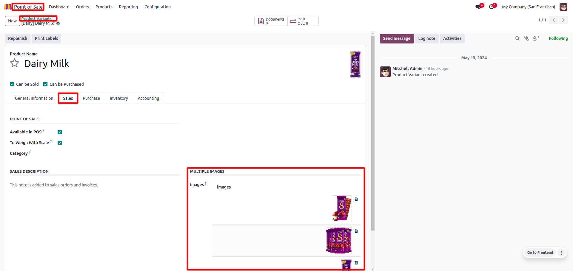Open the Dashboard menu
This screenshot has width=573, height=271.
(x=59, y=7)
